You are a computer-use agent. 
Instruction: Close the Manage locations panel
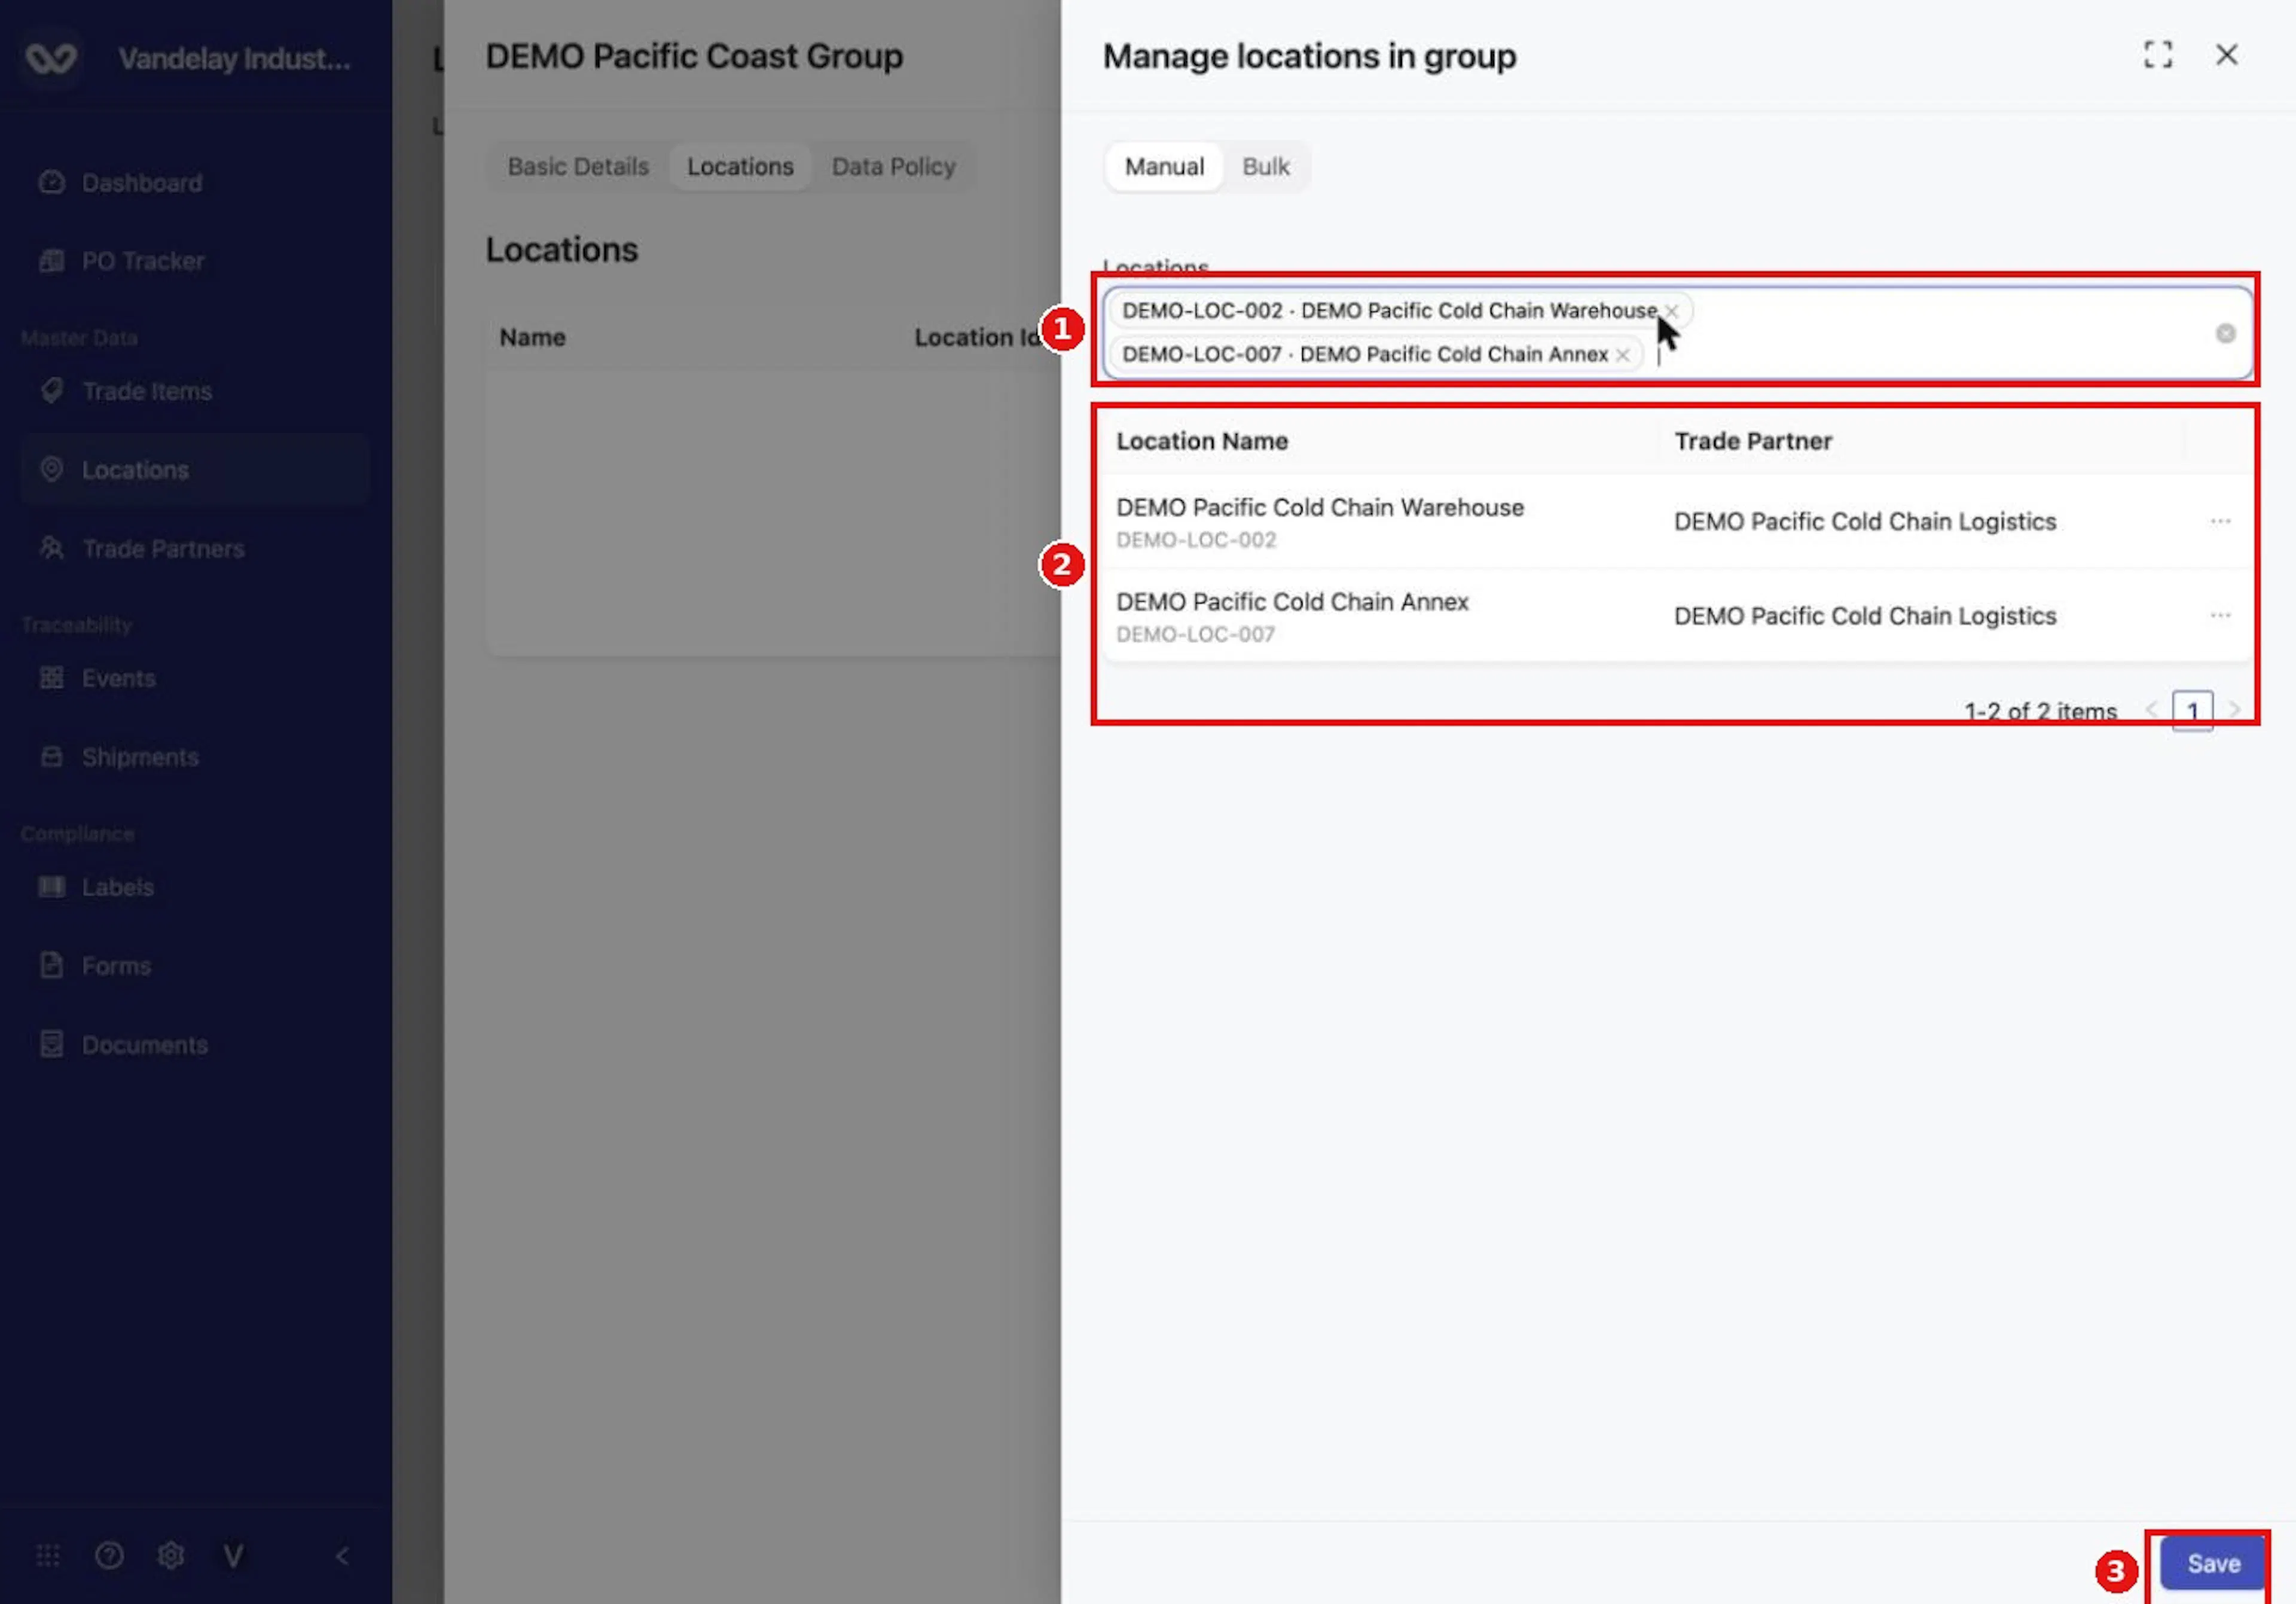[2226, 55]
